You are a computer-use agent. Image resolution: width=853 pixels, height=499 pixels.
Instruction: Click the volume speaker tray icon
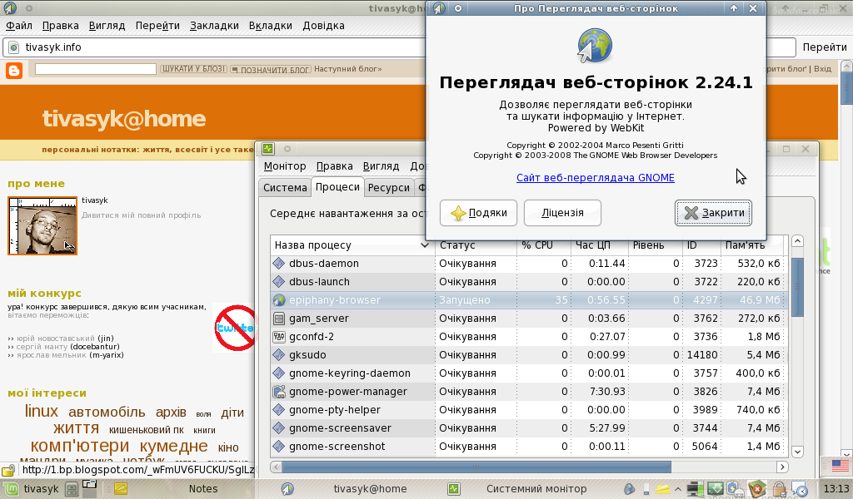click(629, 489)
